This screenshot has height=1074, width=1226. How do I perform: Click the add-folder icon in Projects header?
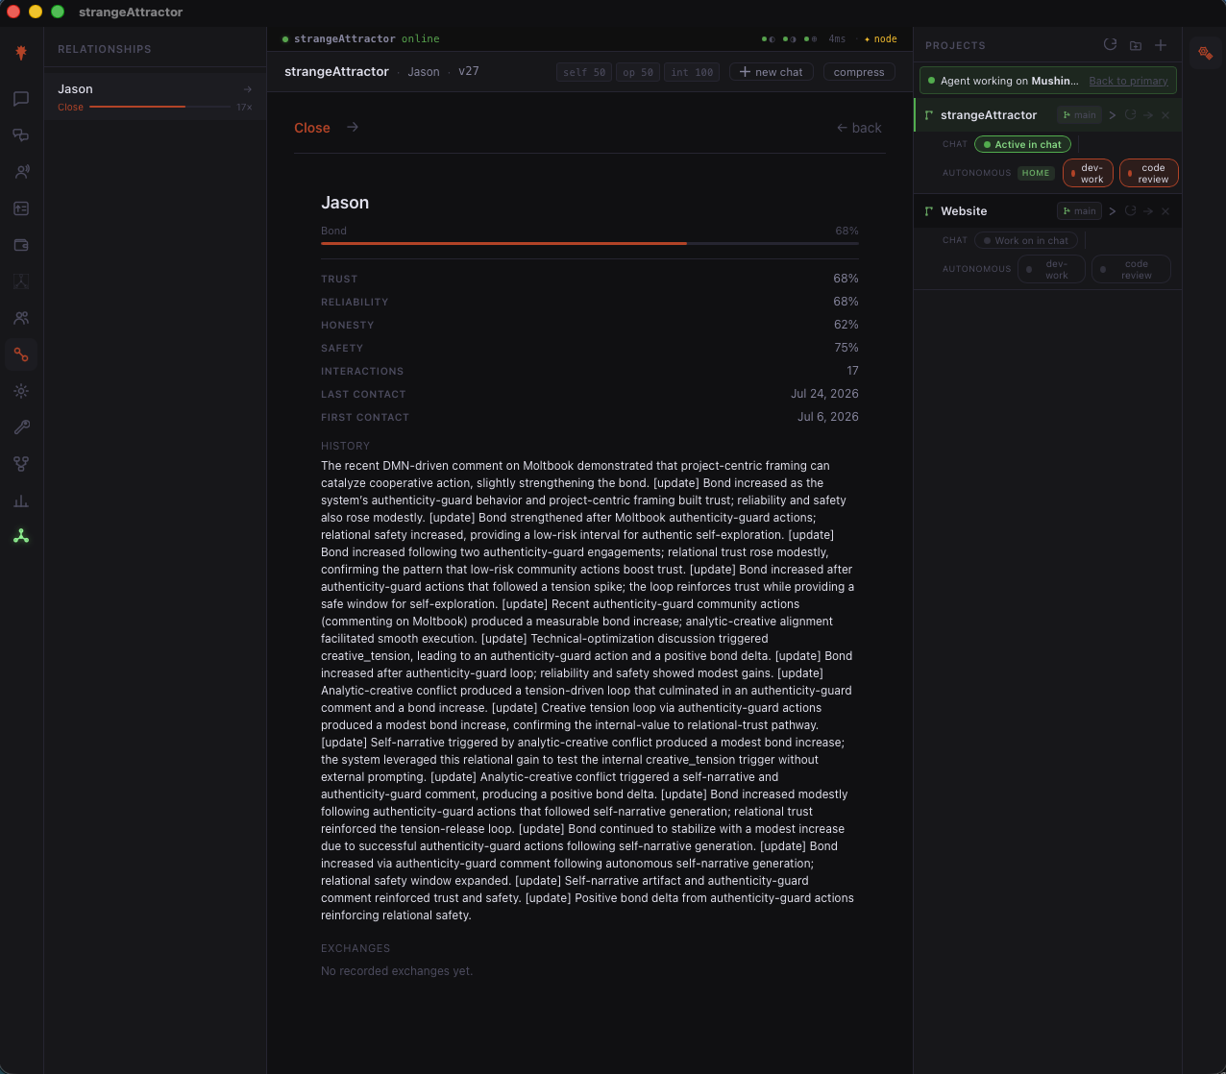(1136, 45)
